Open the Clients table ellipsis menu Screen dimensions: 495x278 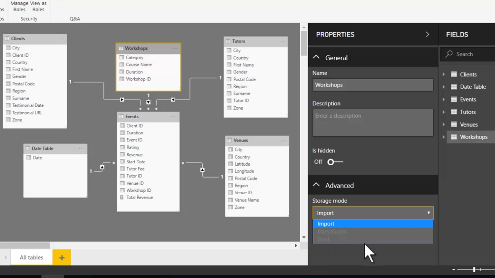click(61, 39)
